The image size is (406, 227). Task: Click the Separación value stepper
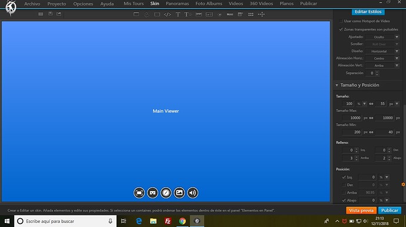click(377, 73)
